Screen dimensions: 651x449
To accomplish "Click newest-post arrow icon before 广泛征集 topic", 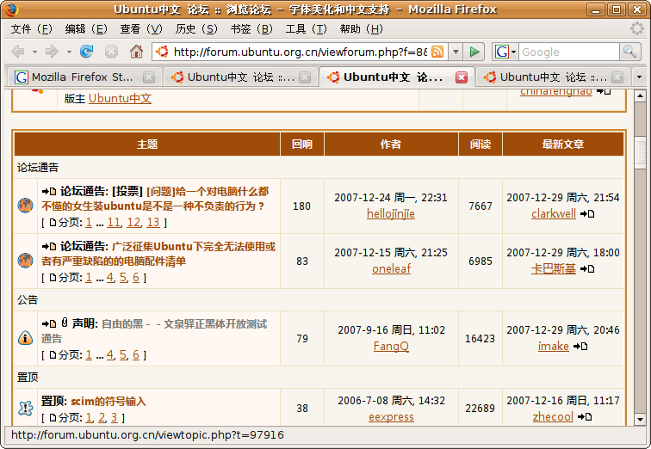I will click(49, 247).
